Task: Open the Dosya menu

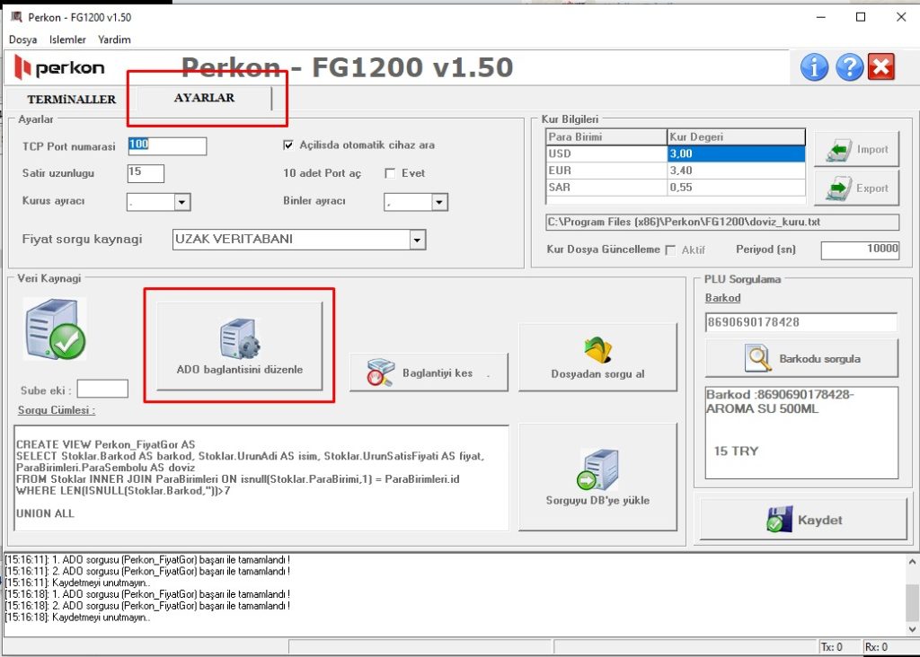Action: [22, 39]
